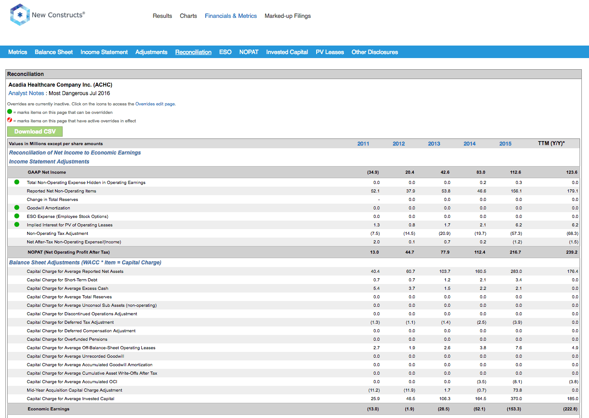Click 'Acadia Healthcare Company Inc. (ACHC)' title
This screenshot has height=418, width=589.
[x=60, y=85]
